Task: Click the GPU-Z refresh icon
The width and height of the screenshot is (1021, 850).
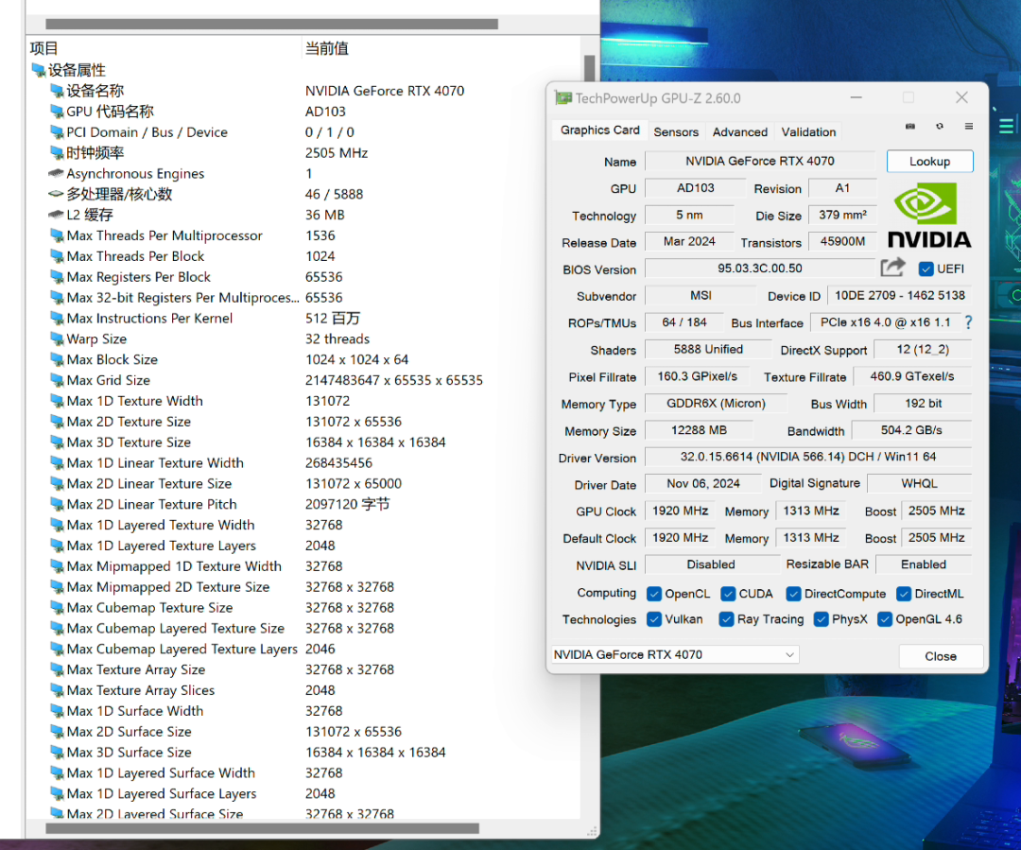Action: pyautogui.click(x=940, y=127)
